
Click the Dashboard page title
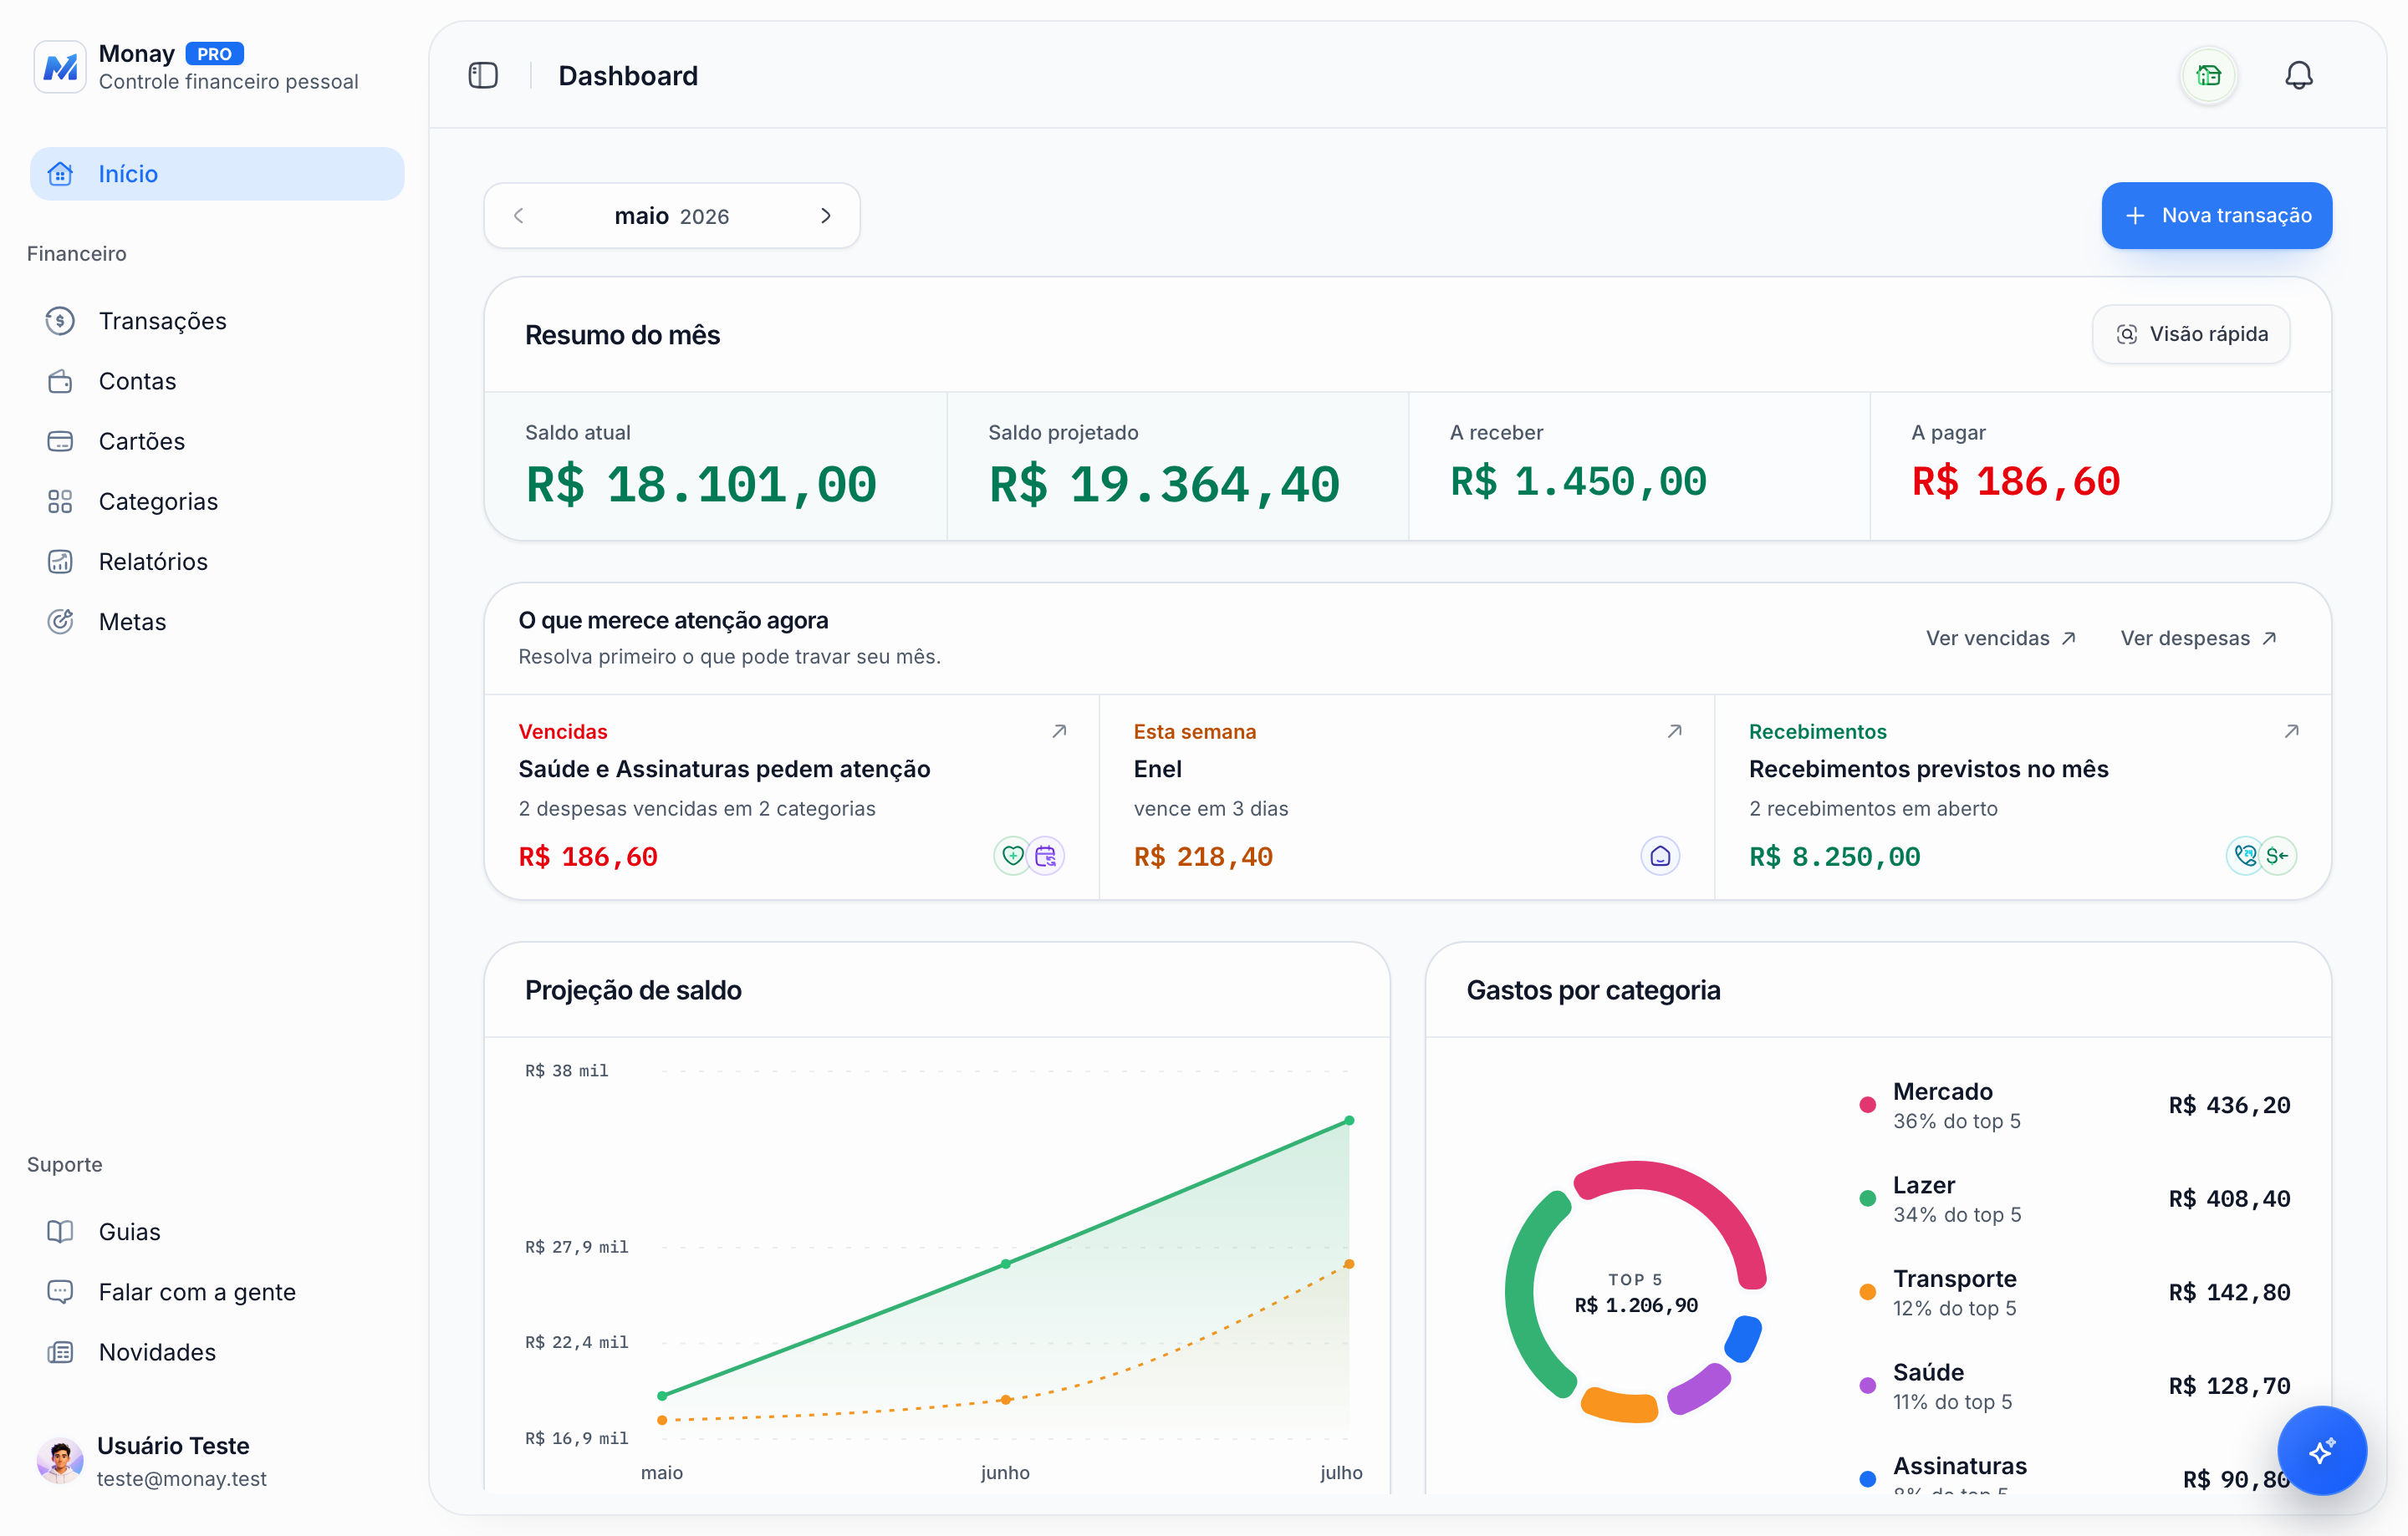point(628,76)
